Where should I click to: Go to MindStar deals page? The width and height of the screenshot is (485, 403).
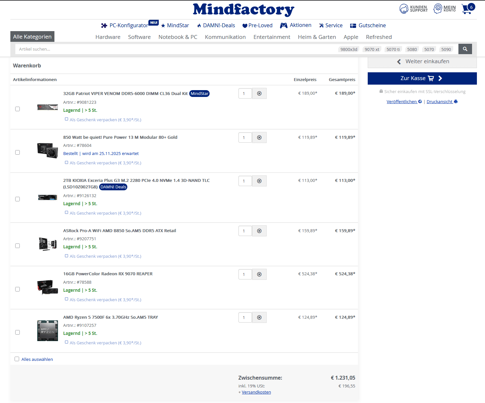click(175, 25)
